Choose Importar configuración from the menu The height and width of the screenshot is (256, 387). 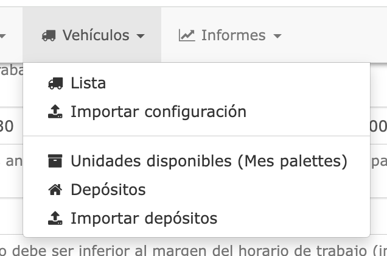click(158, 112)
